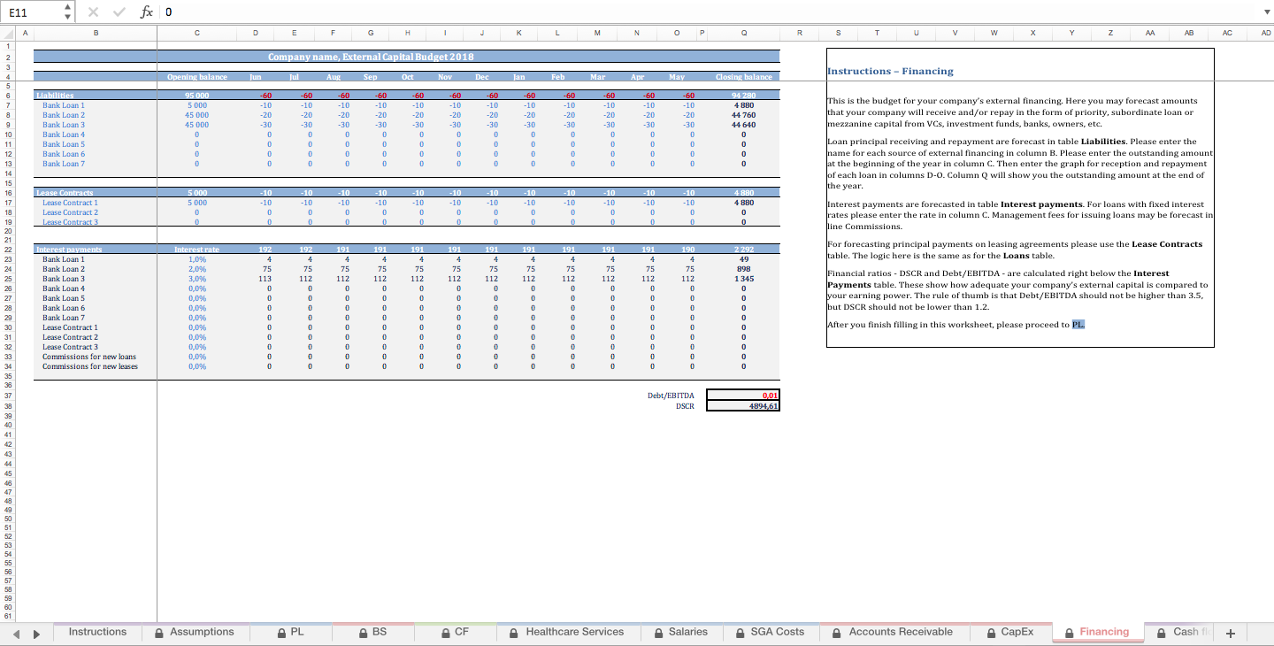Click the 'Commissions for new leases' row label

90,366
